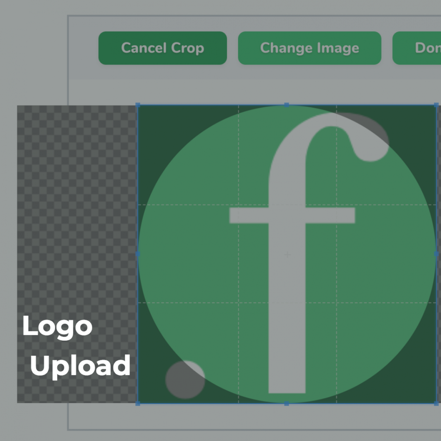
Task: Click the center crosshair of the crop box
Action: 287,254
